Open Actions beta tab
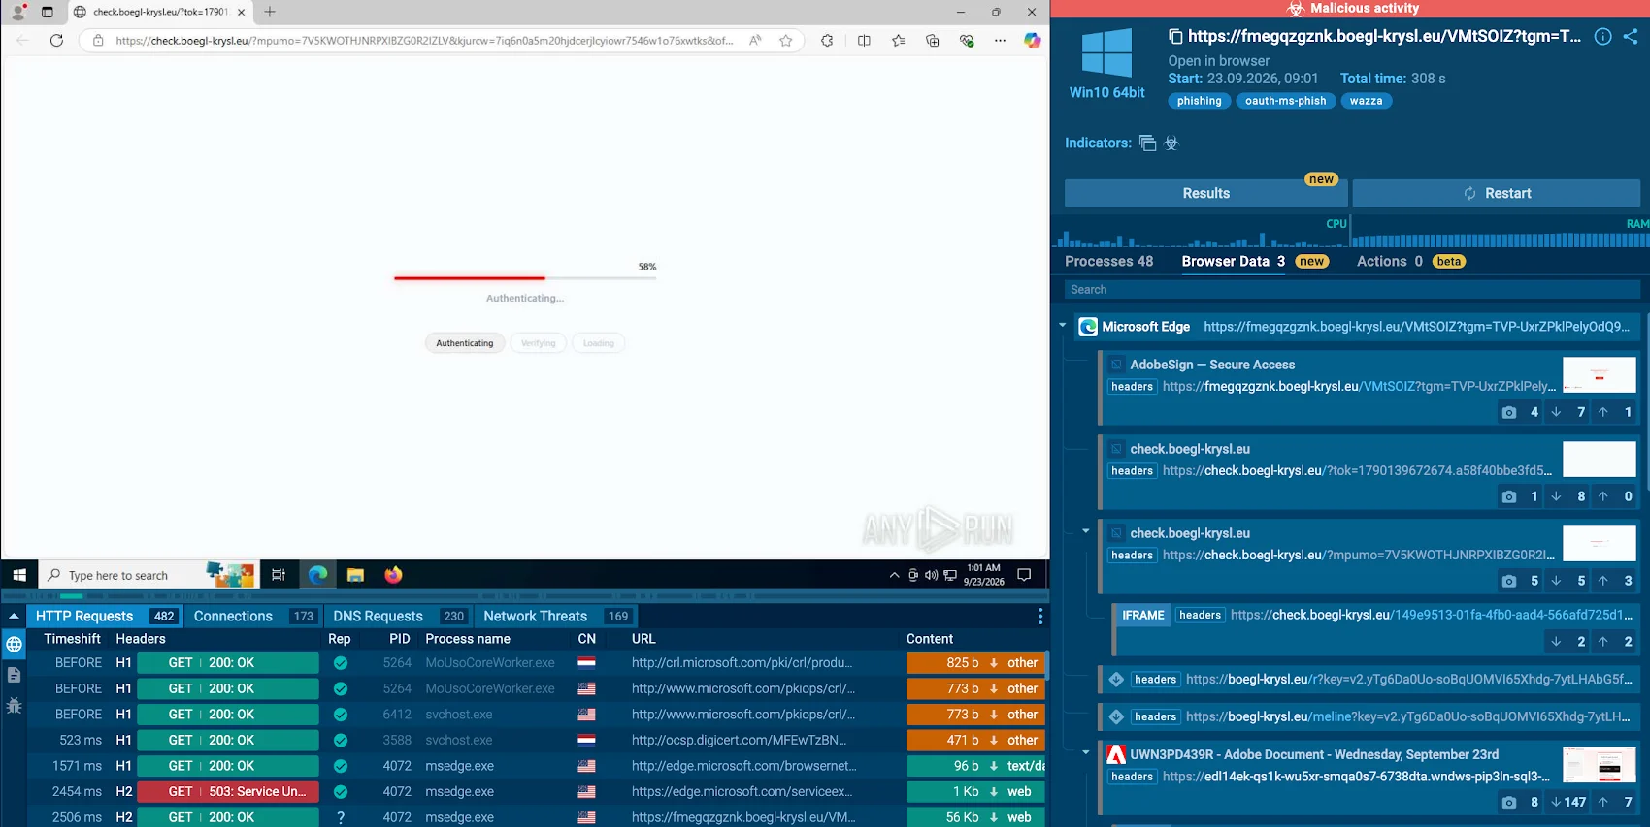 point(1410,261)
